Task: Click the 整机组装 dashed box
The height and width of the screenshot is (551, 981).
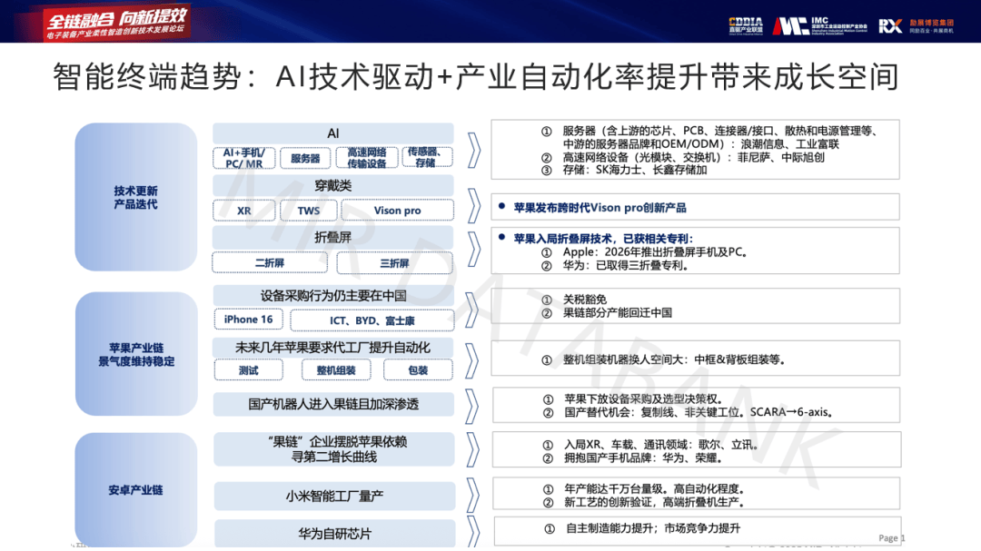Action: 336,370
